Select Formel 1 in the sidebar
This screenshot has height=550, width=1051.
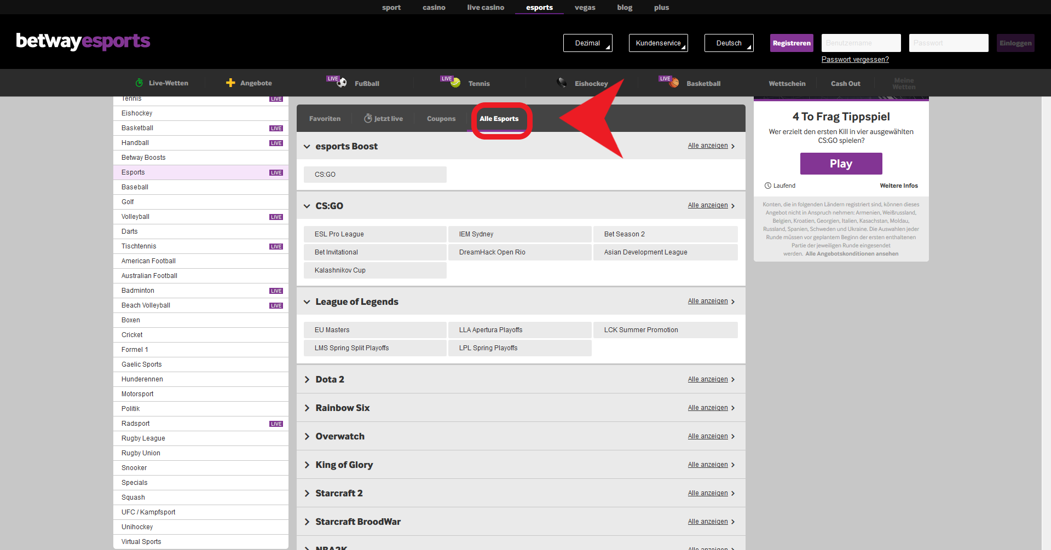[x=201, y=350]
